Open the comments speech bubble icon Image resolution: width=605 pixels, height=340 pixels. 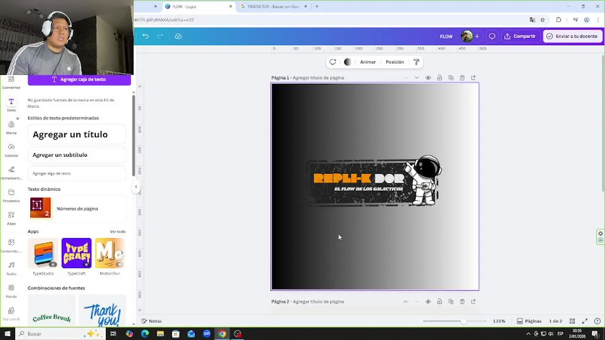492,36
